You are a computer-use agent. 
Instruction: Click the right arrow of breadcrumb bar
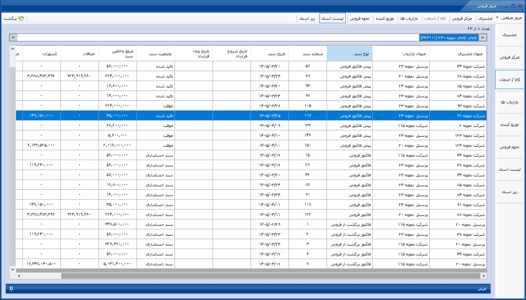(x=482, y=37)
